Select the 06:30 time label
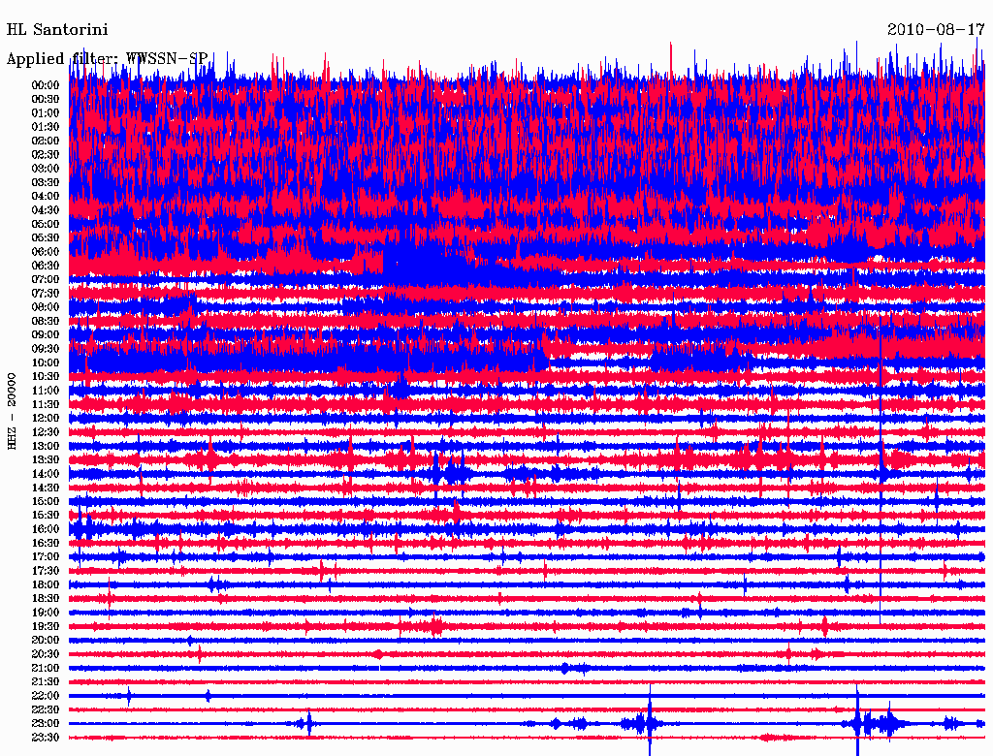This screenshot has width=993, height=756. [x=46, y=266]
